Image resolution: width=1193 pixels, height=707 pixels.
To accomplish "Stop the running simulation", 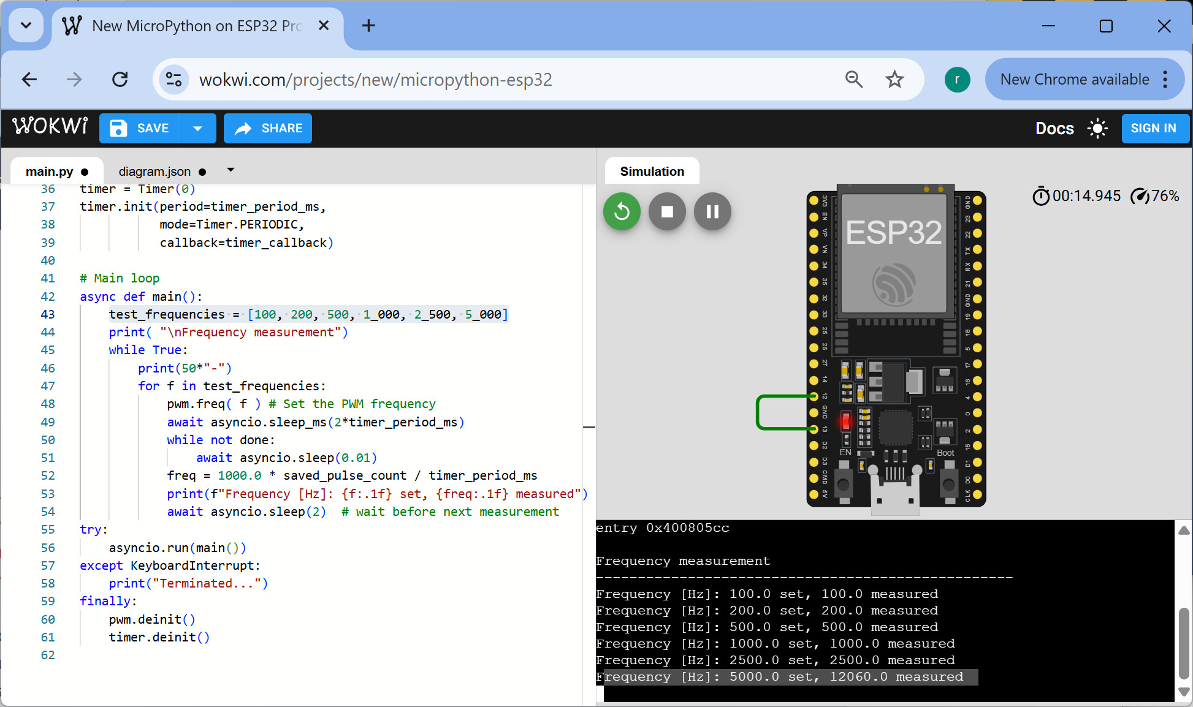I will pyautogui.click(x=667, y=211).
